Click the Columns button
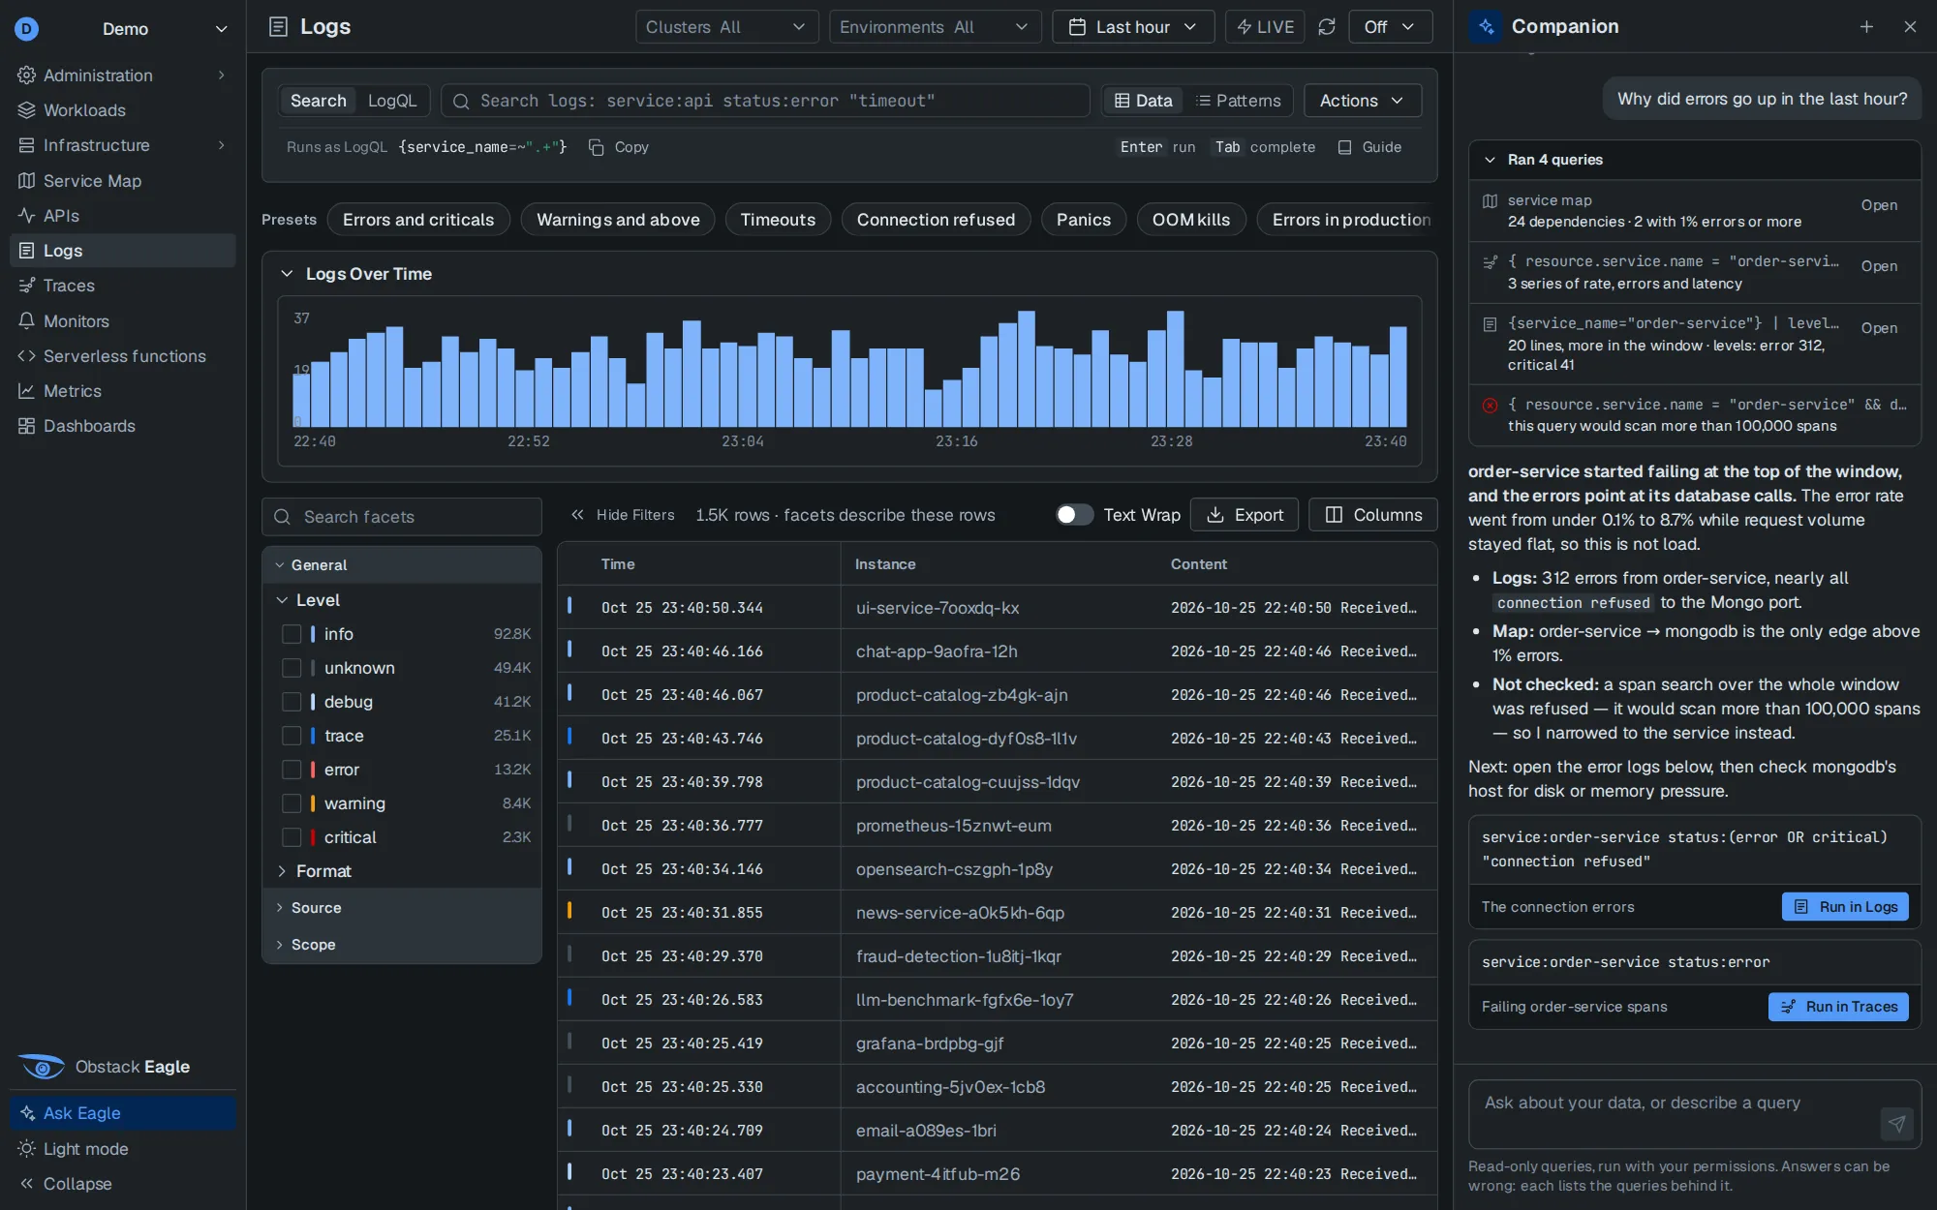This screenshot has width=1937, height=1210. 1373,515
